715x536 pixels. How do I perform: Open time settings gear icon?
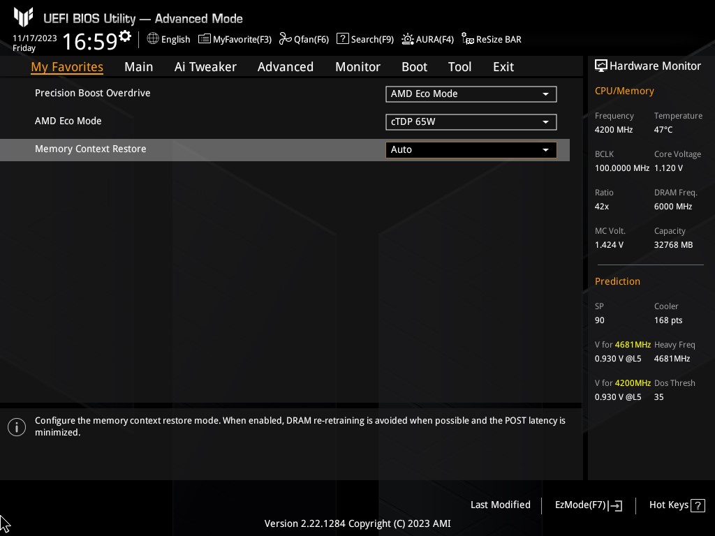pyautogui.click(x=124, y=36)
